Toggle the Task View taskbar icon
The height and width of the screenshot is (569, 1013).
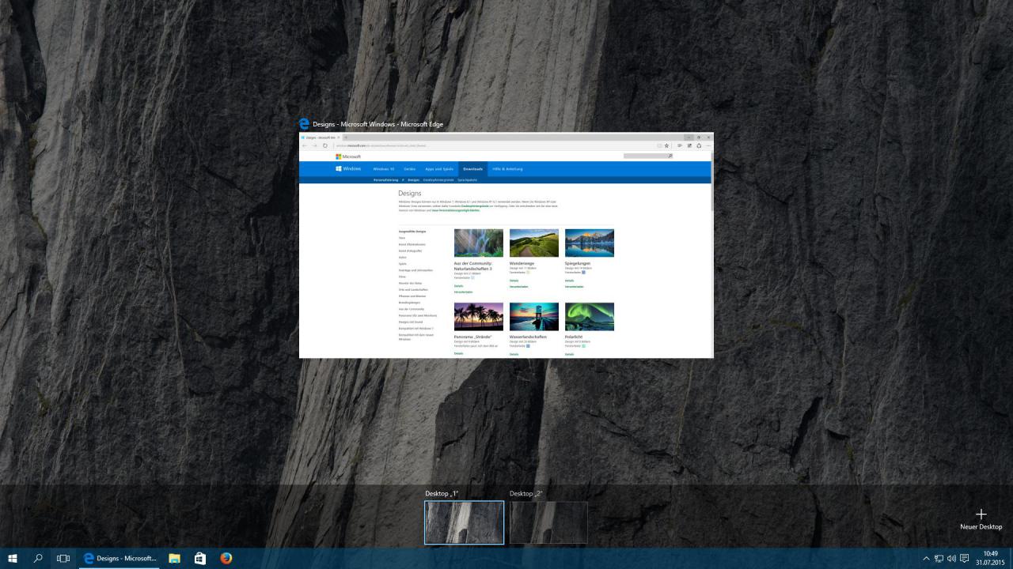(63, 558)
